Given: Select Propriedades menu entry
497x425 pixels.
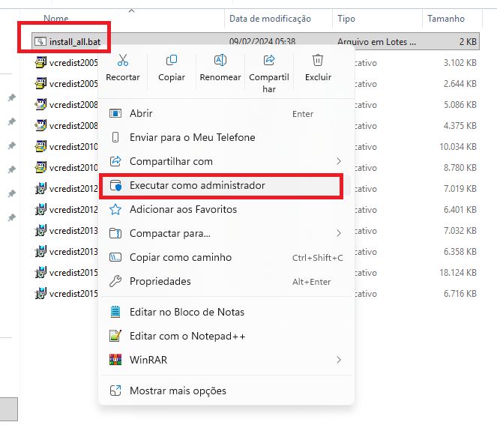Looking at the screenshot, I should [160, 281].
